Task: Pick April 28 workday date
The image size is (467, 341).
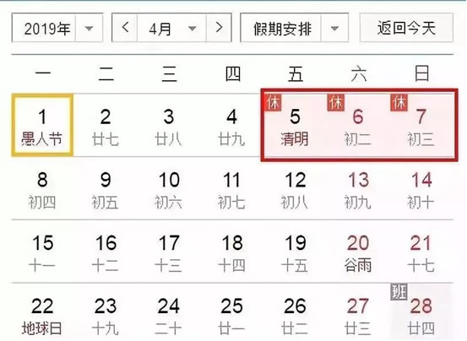Action: (x=421, y=315)
